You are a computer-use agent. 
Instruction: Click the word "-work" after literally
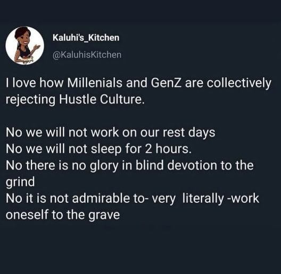click(x=243, y=198)
